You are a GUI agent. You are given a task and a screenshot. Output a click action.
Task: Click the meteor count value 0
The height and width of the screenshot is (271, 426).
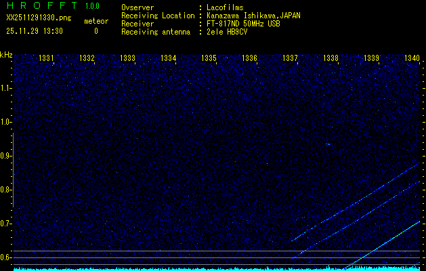click(95, 31)
